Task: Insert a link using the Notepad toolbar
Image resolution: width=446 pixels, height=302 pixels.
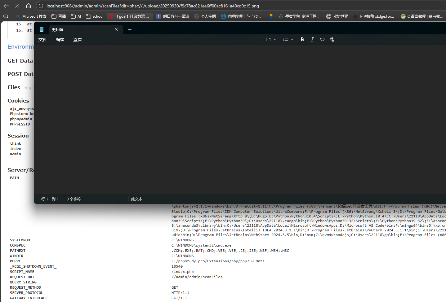Action: [x=322, y=39]
